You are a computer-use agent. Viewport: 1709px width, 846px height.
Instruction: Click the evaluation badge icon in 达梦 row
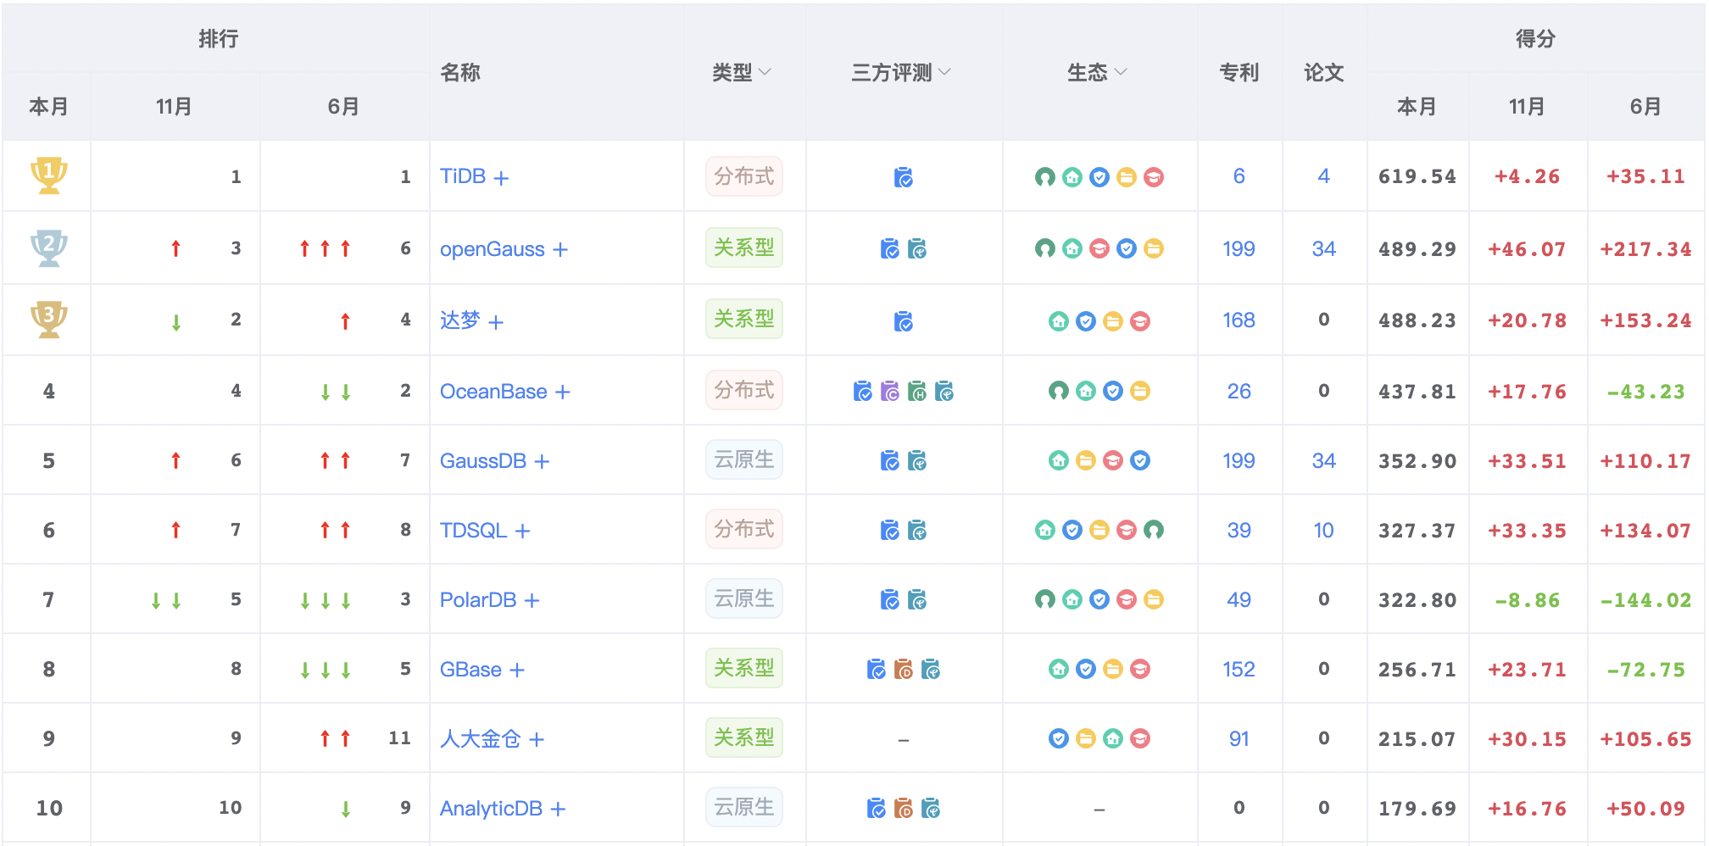pyautogui.click(x=903, y=321)
